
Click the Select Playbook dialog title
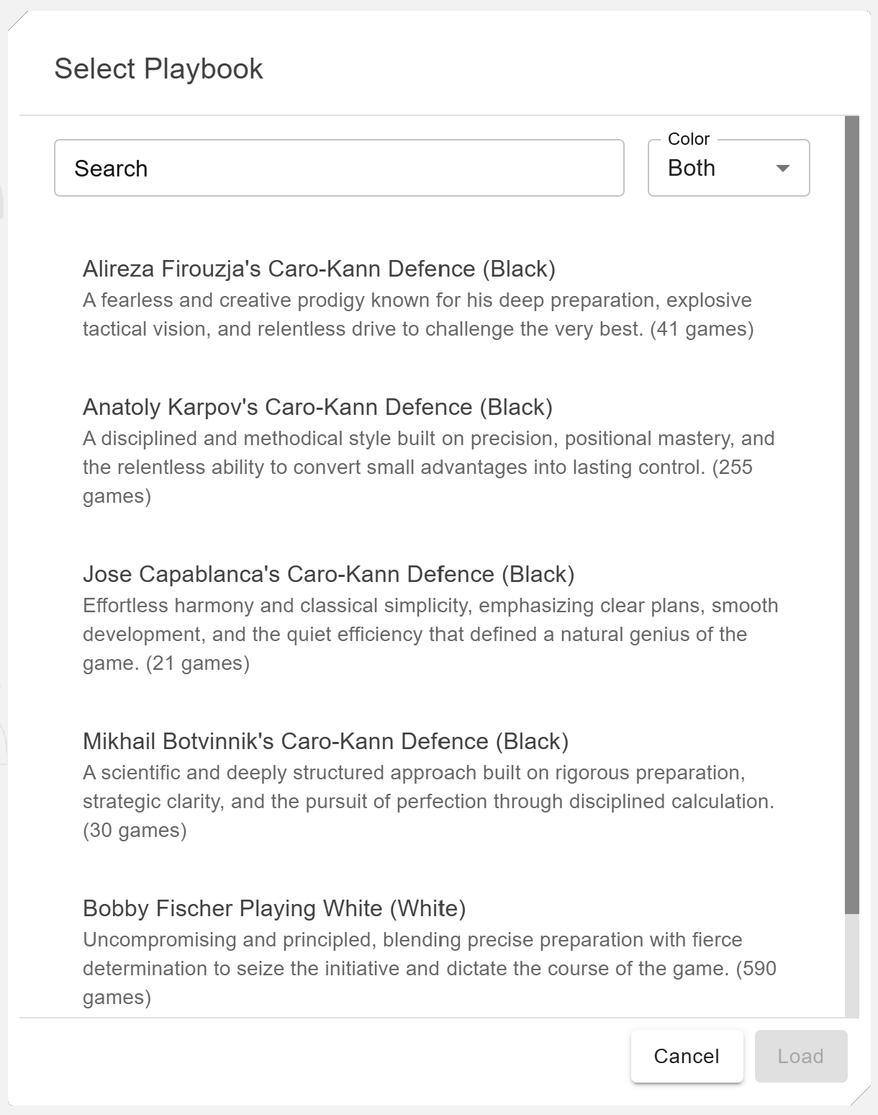tap(158, 69)
